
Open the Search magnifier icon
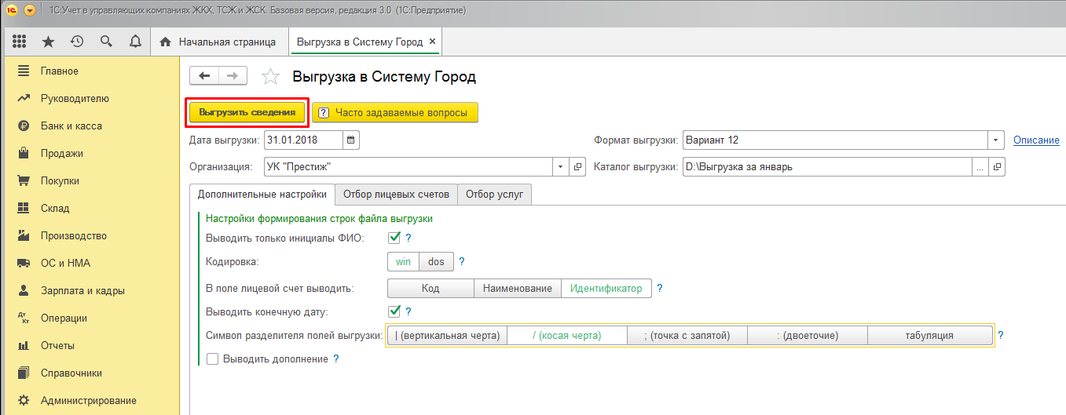click(106, 42)
